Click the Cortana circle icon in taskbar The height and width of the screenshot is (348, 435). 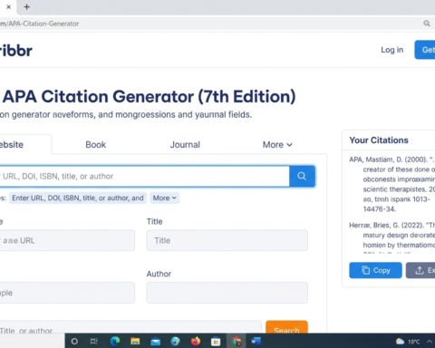(74, 342)
